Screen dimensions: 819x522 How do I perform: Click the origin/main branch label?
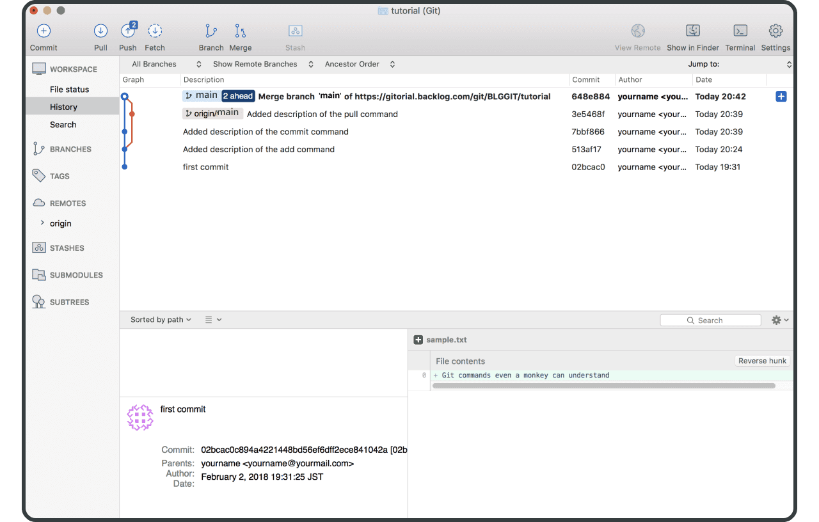pyautogui.click(x=212, y=113)
